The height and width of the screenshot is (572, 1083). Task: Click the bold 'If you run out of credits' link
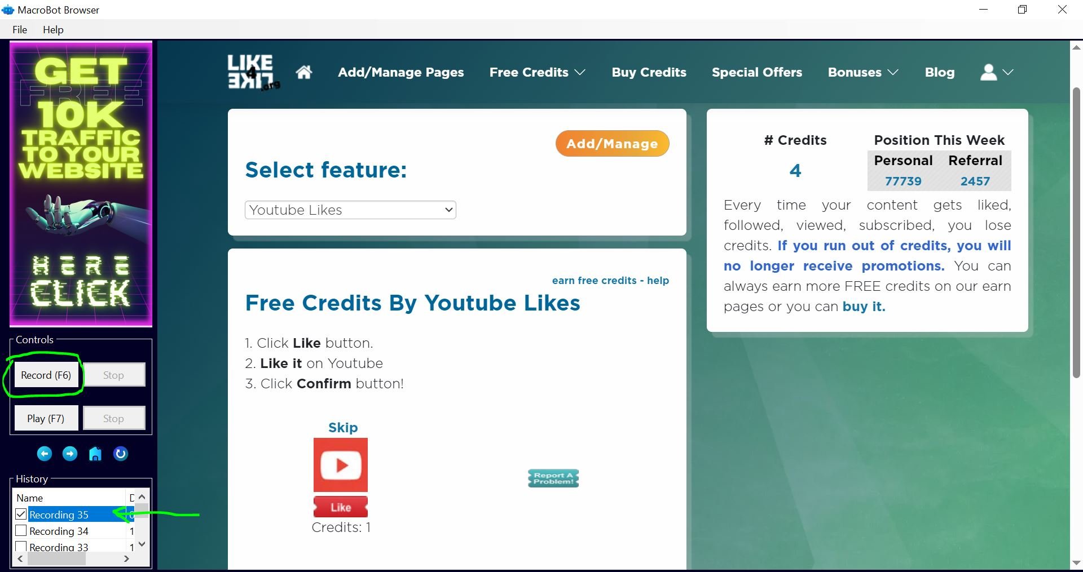(x=867, y=256)
